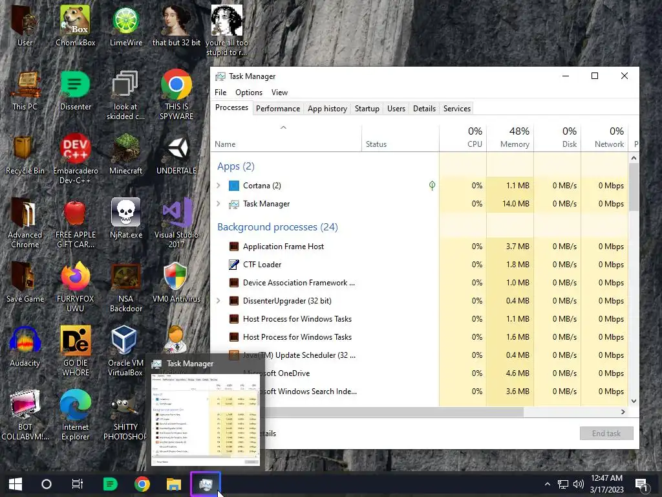662x497 pixels.
Task: Open the Options menu
Action: point(249,92)
